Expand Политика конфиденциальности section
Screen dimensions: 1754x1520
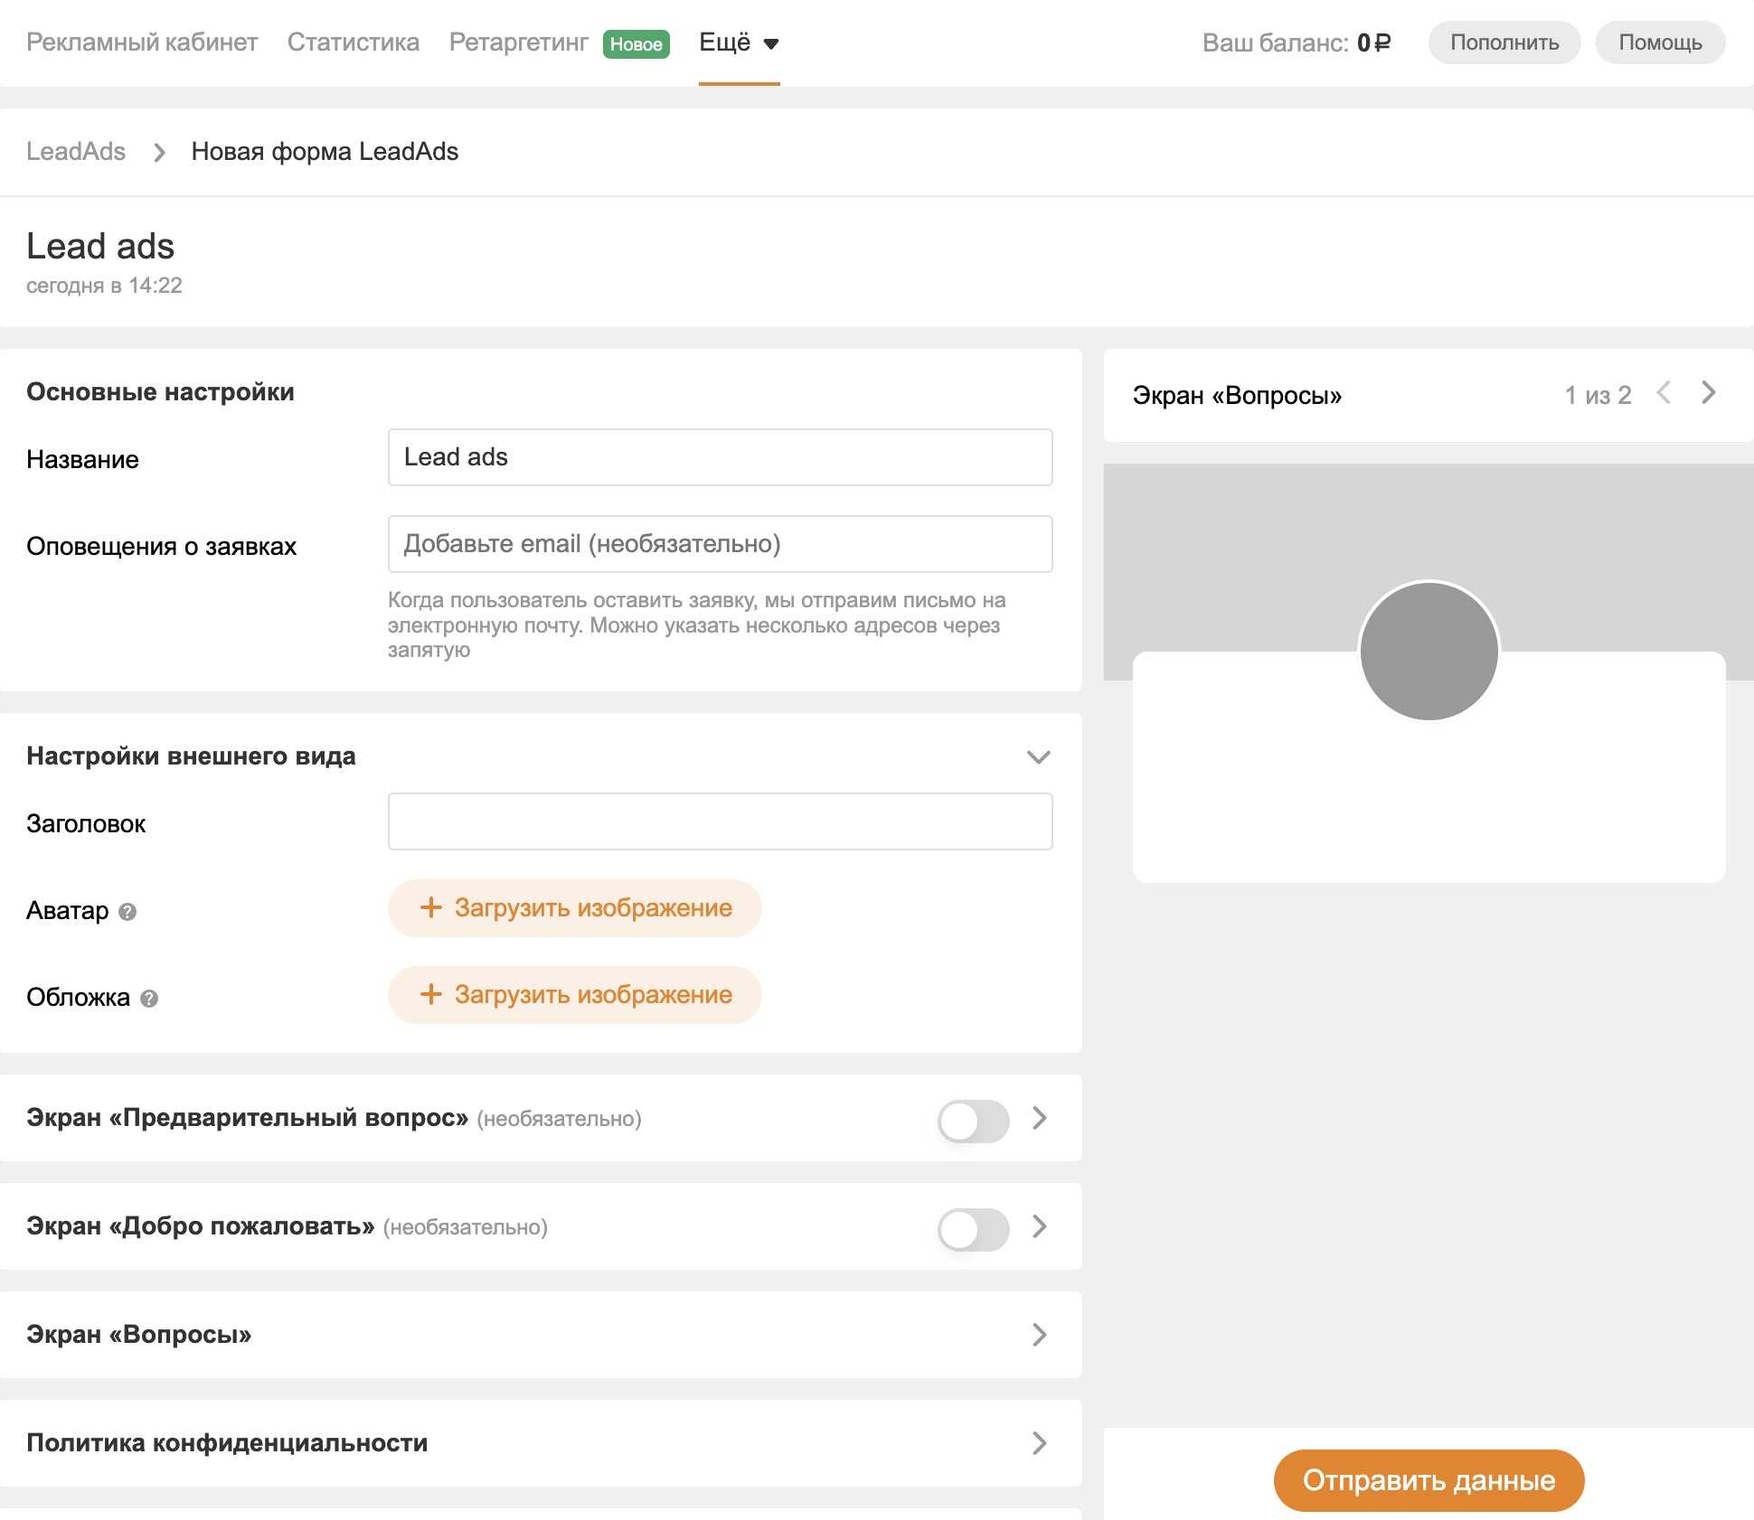(1039, 1443)
